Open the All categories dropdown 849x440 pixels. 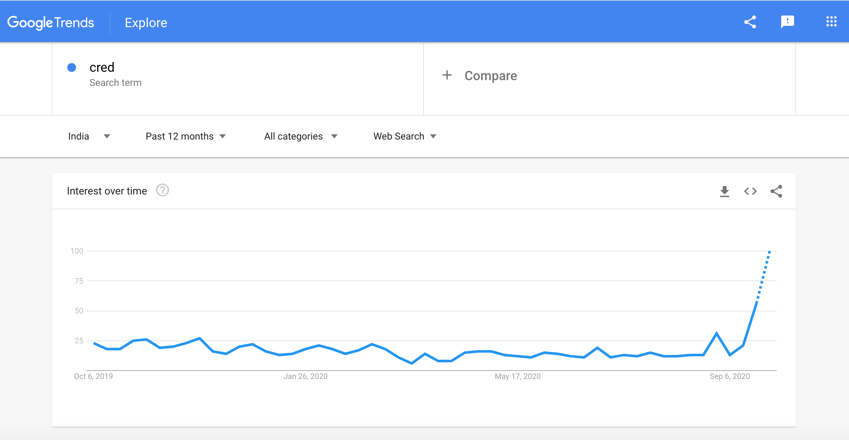300,136
